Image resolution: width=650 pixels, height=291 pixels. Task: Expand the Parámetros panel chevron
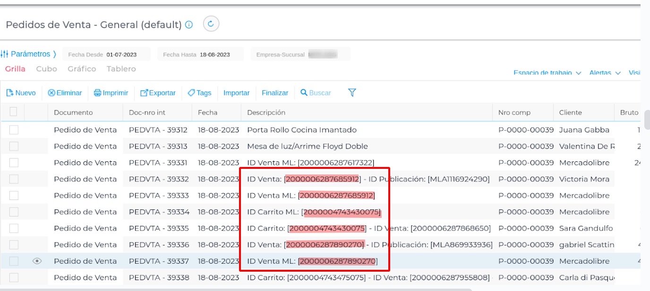[54, 54]
